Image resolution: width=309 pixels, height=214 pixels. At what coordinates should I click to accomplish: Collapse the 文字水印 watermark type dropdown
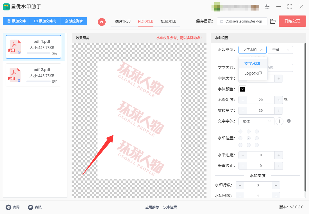coord(253,50)
